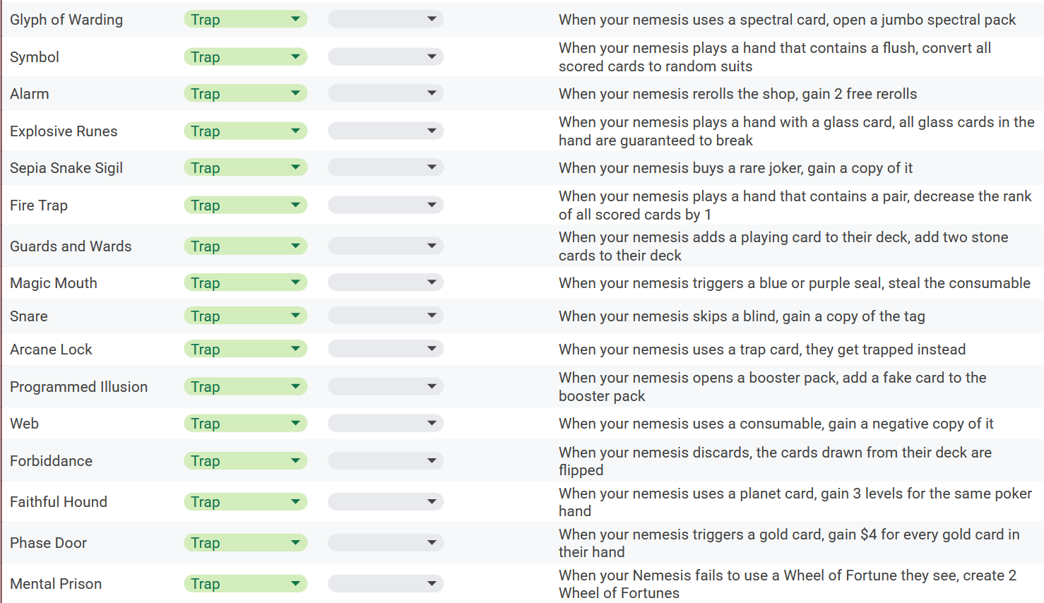Select the Glyph of Warding description text
Viewport: 1044px width, 603px height.
(787, 20)
